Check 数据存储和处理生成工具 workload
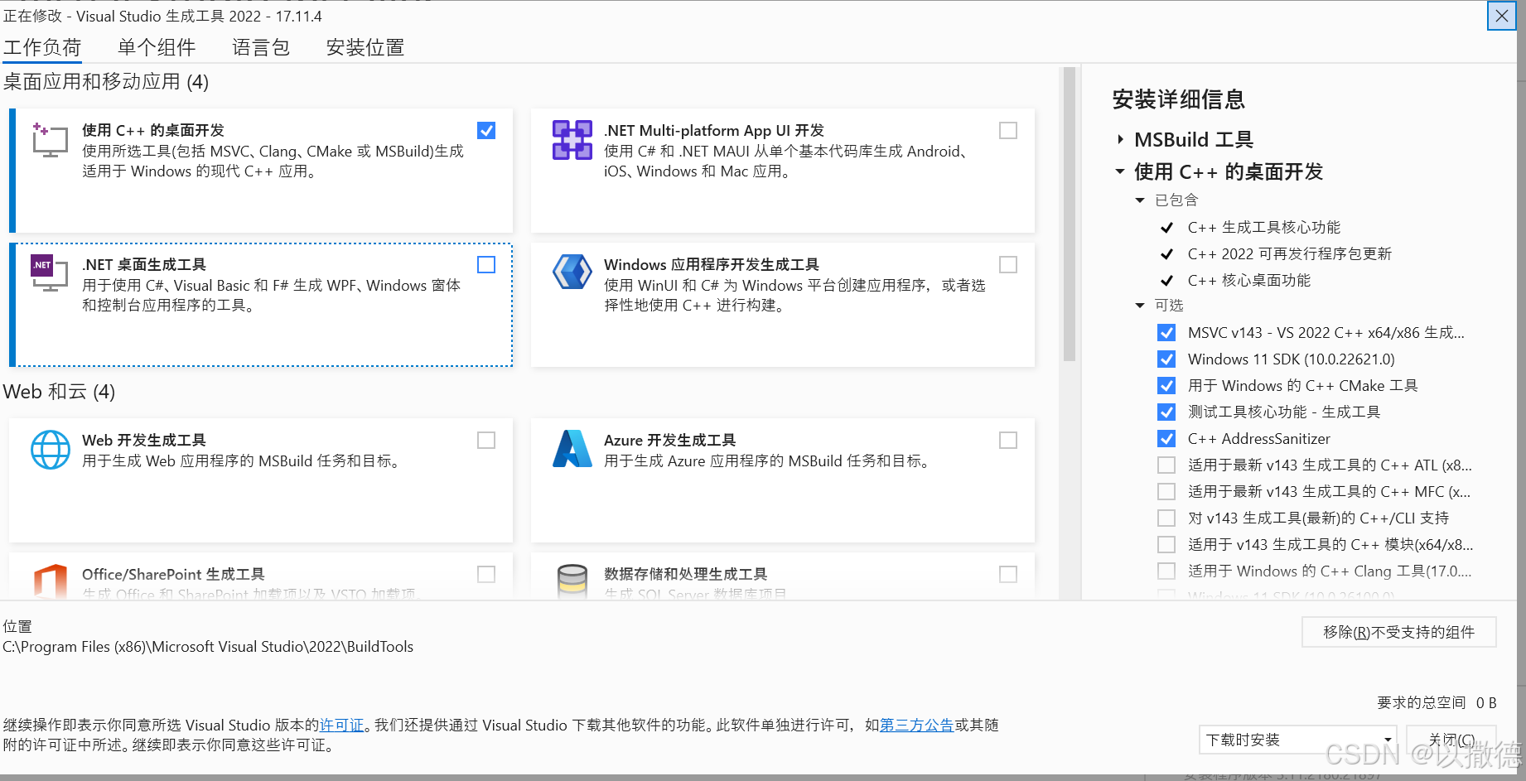Screen dimensions: 1526x781 point(1008,575)
